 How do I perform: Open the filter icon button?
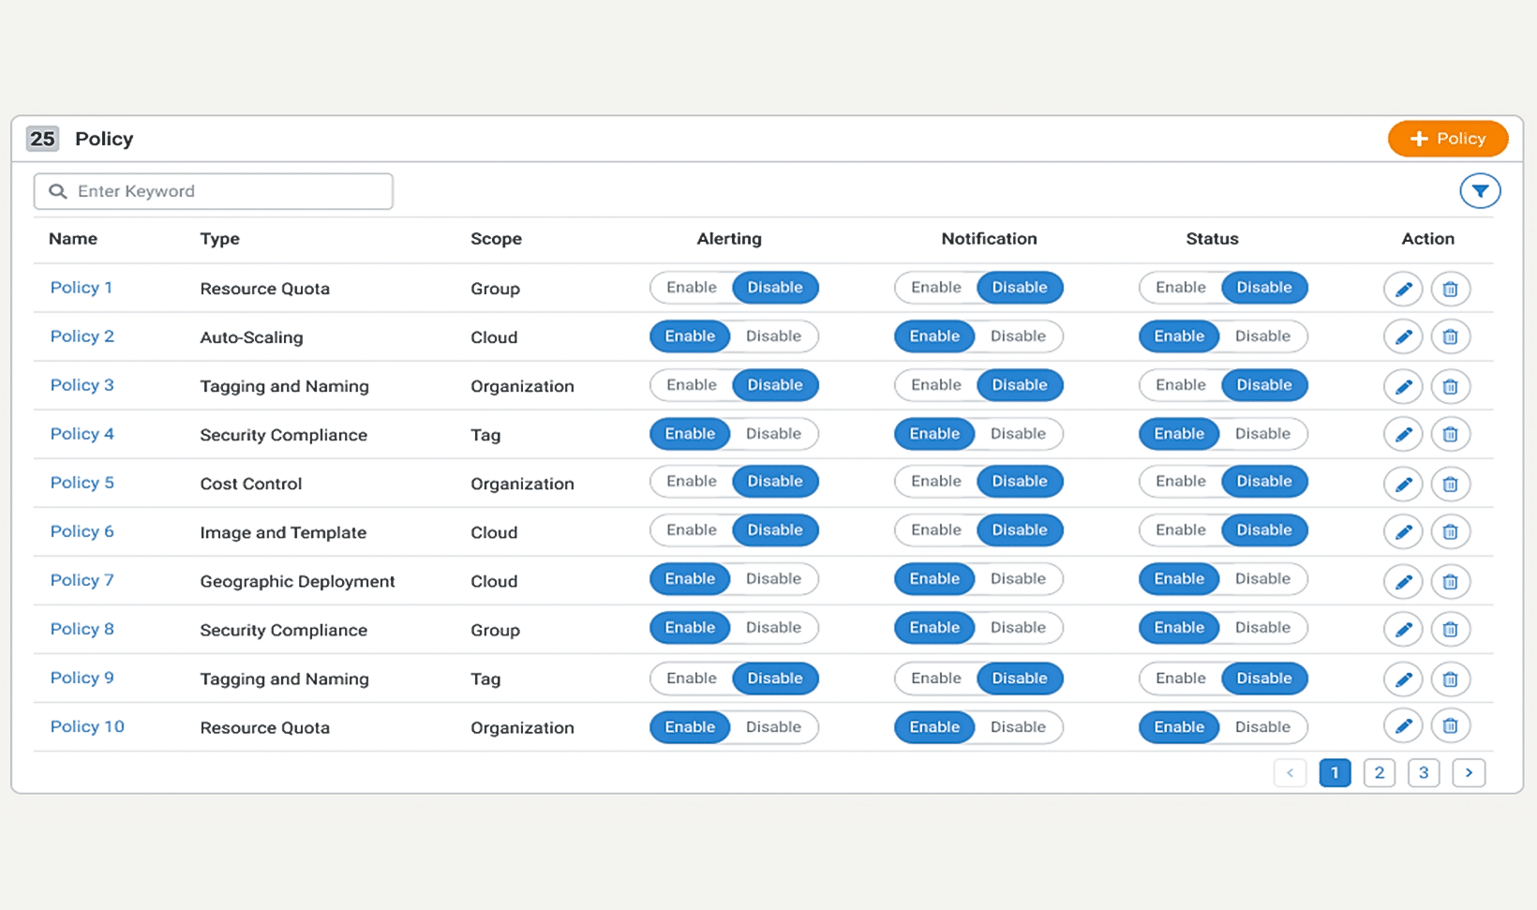point(1480,191)
